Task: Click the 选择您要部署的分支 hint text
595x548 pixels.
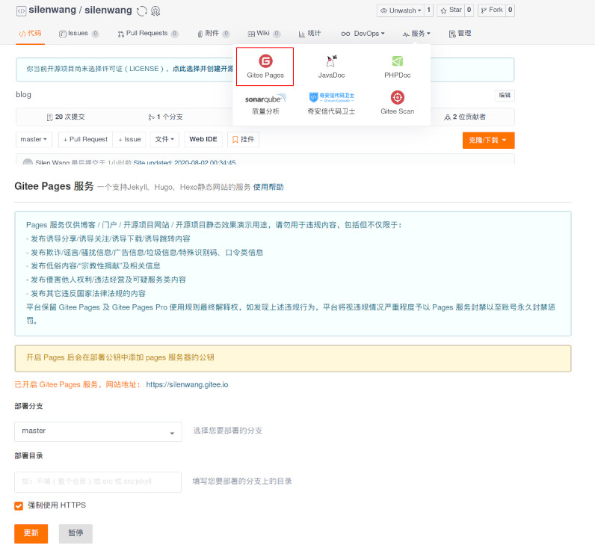Action: [228, 431]
